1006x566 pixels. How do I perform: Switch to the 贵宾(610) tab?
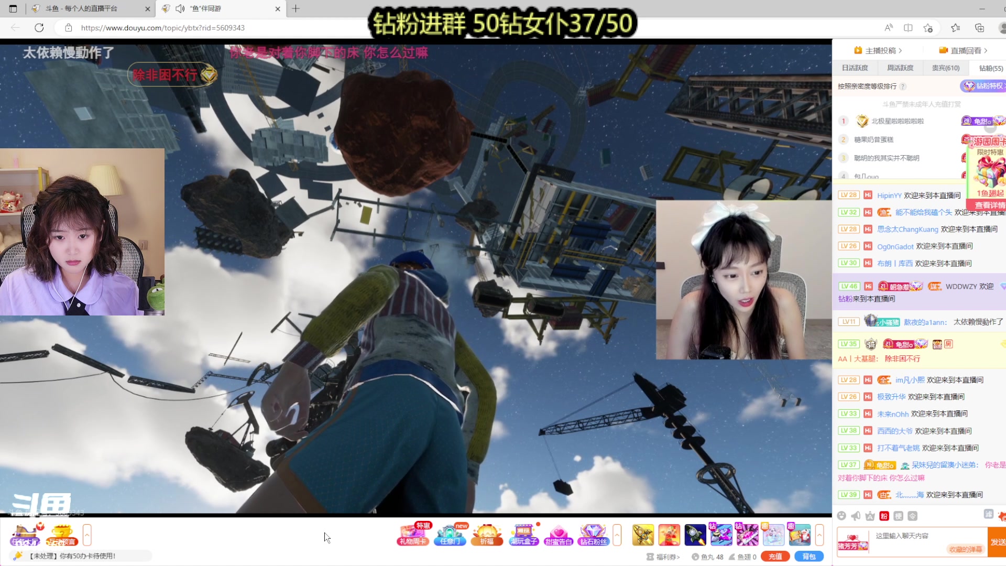(945, 68)
